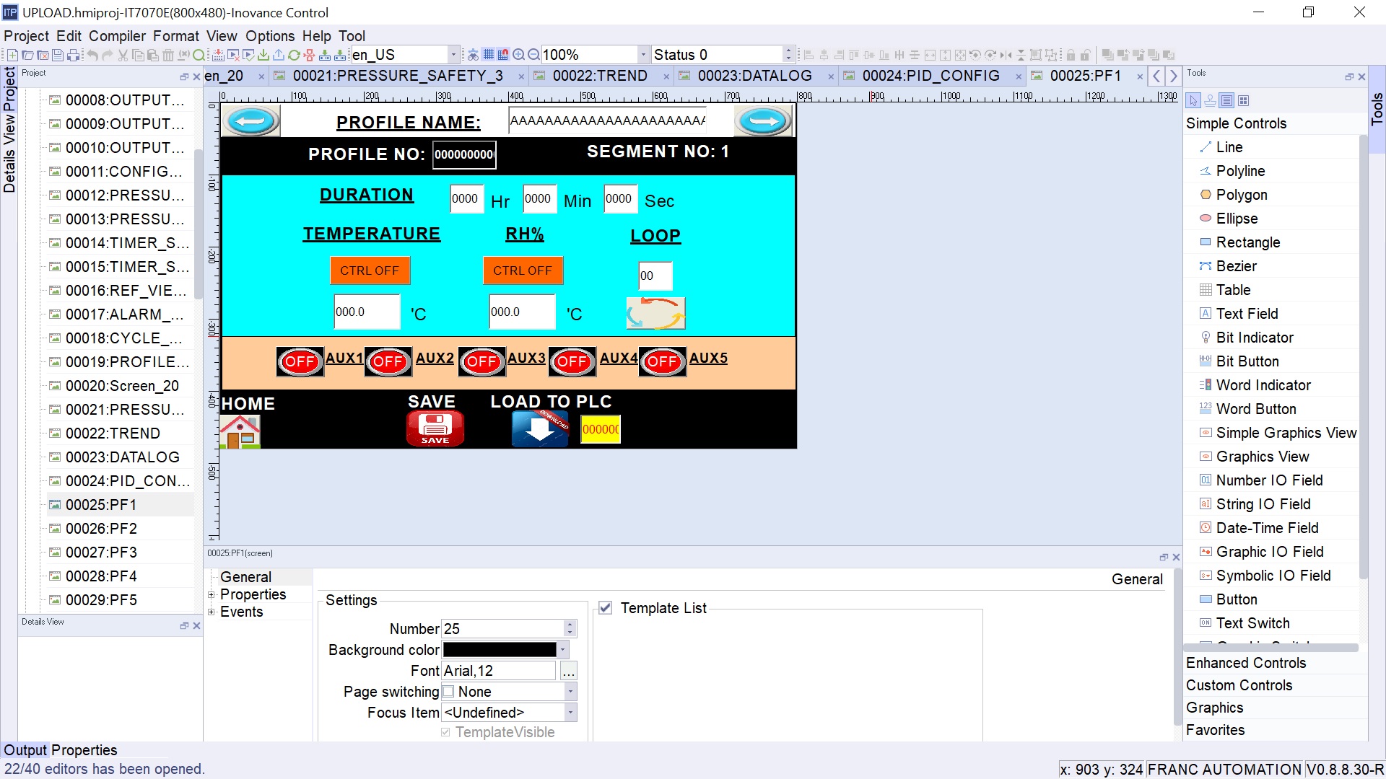The image size is (1386, 779).
Task: Open the Focus Item dropdown
Action: (570, 713)
